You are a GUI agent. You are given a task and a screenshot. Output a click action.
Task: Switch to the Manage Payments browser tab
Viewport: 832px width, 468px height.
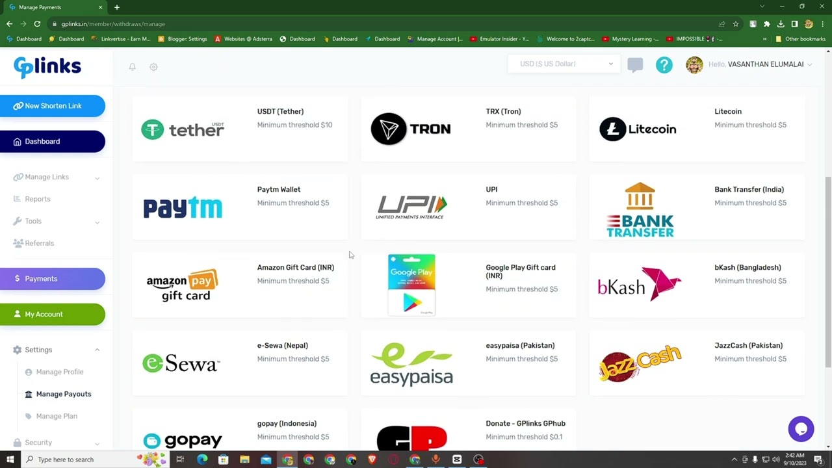(55, 7)
